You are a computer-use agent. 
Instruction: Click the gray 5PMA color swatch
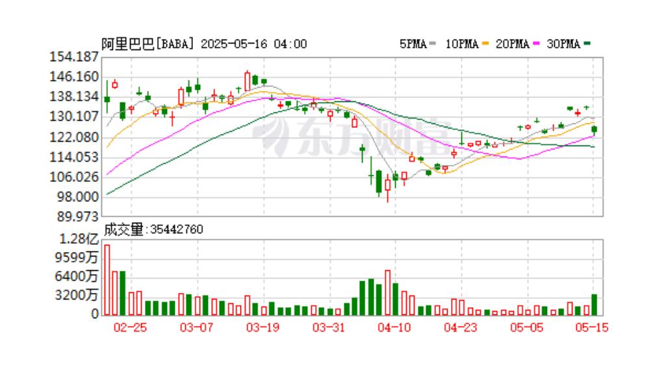432,43
